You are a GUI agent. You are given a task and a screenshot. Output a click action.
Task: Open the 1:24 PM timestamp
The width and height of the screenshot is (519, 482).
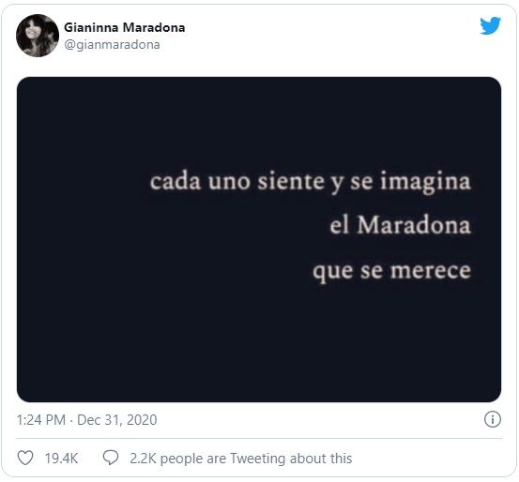tap(41, 420)
